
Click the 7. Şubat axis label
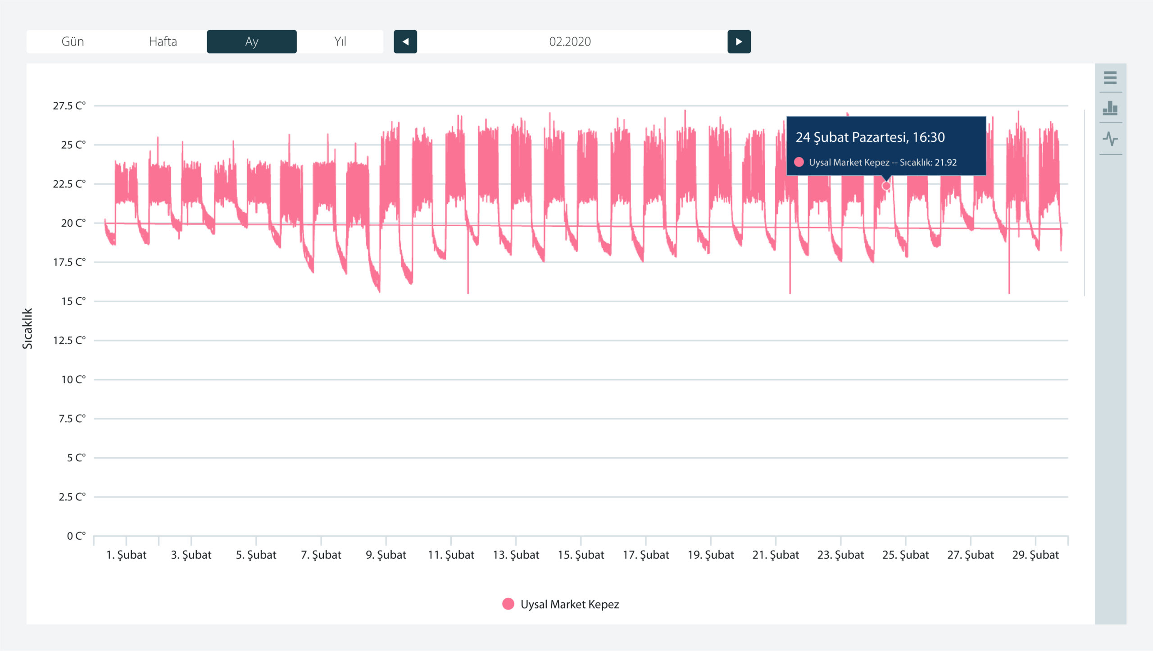[321, 555]
